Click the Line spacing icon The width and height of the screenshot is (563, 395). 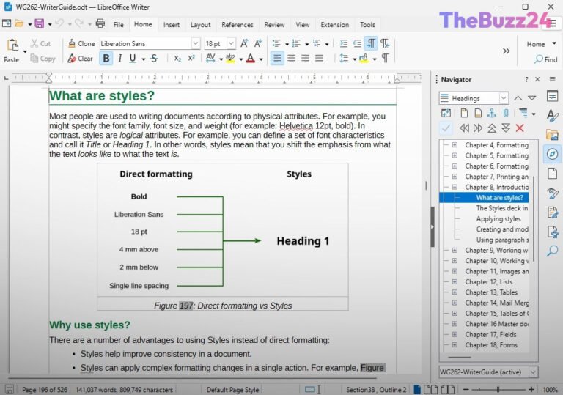pos(344,58)
